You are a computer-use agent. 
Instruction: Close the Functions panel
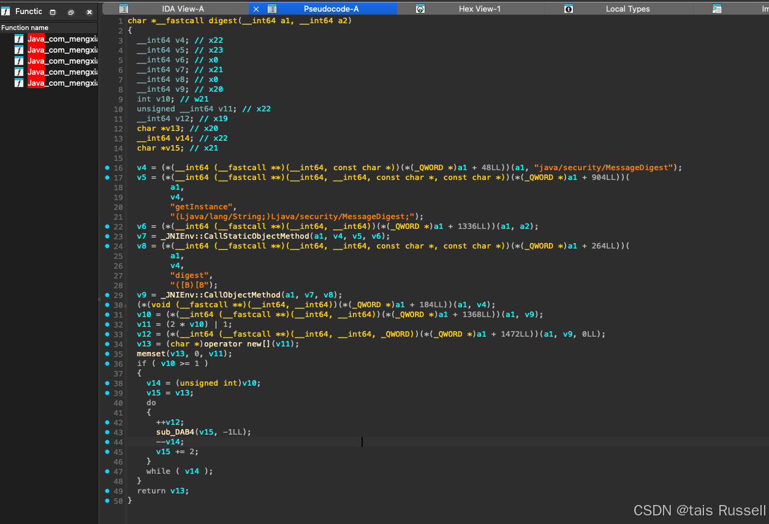coord(89,12)
